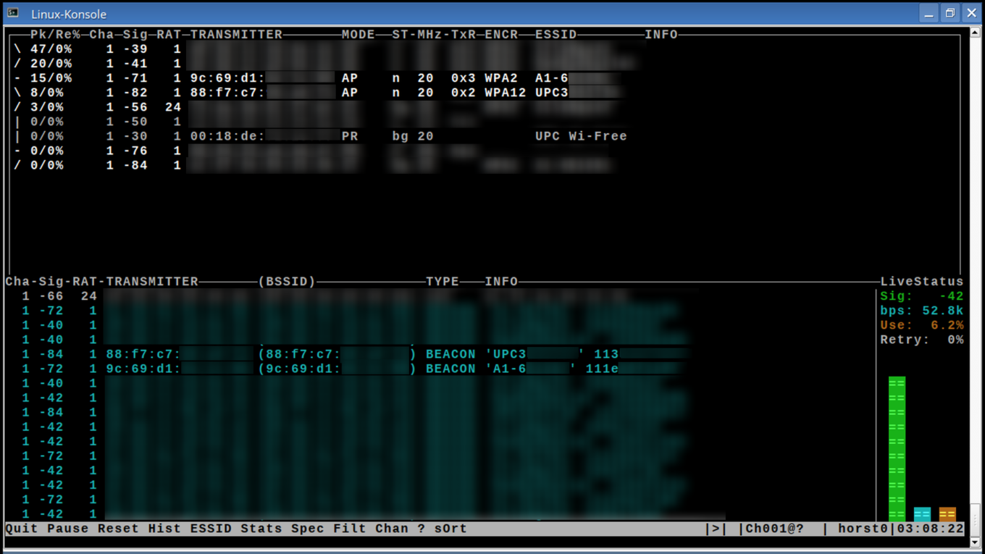Open the ESSID menu item
The height and width of the screenshot is (554, 985).
point(211,529)
